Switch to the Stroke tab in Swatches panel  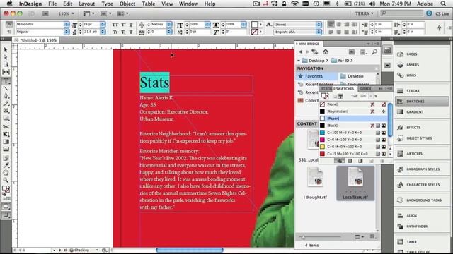coord(326,89)
